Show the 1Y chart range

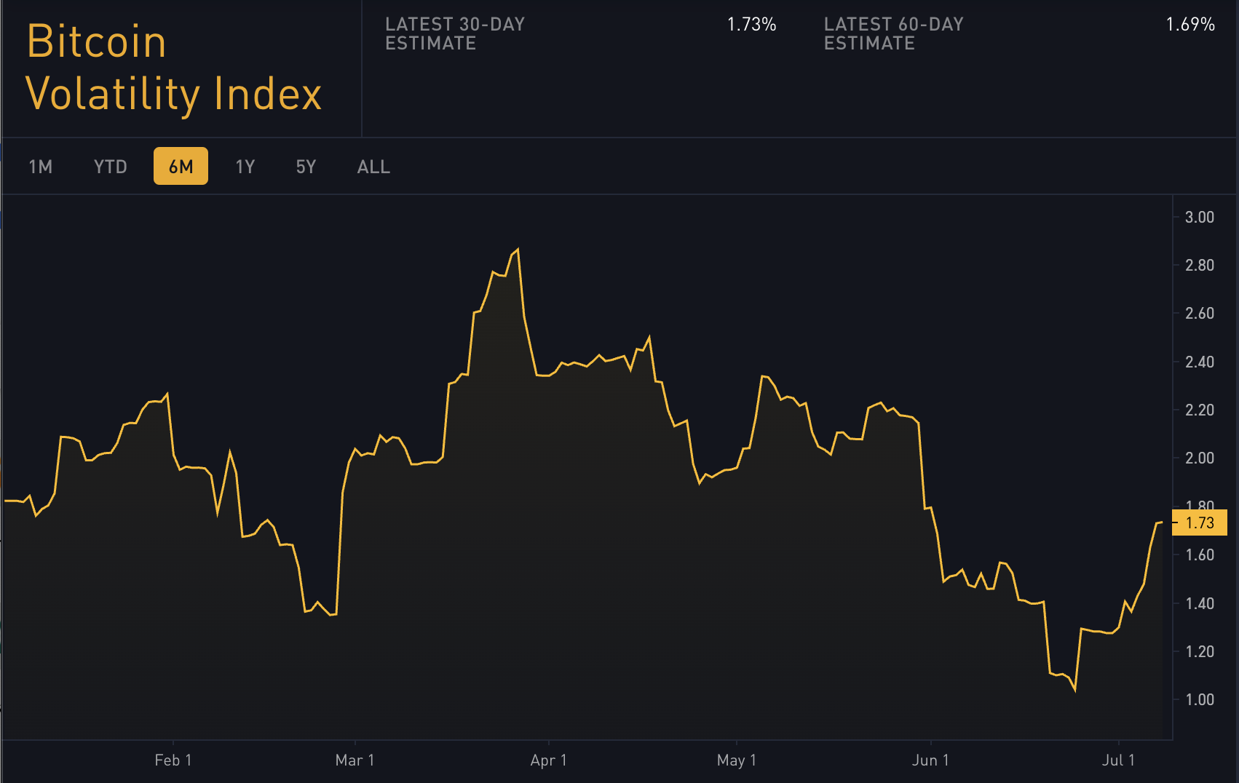(245, 167)
